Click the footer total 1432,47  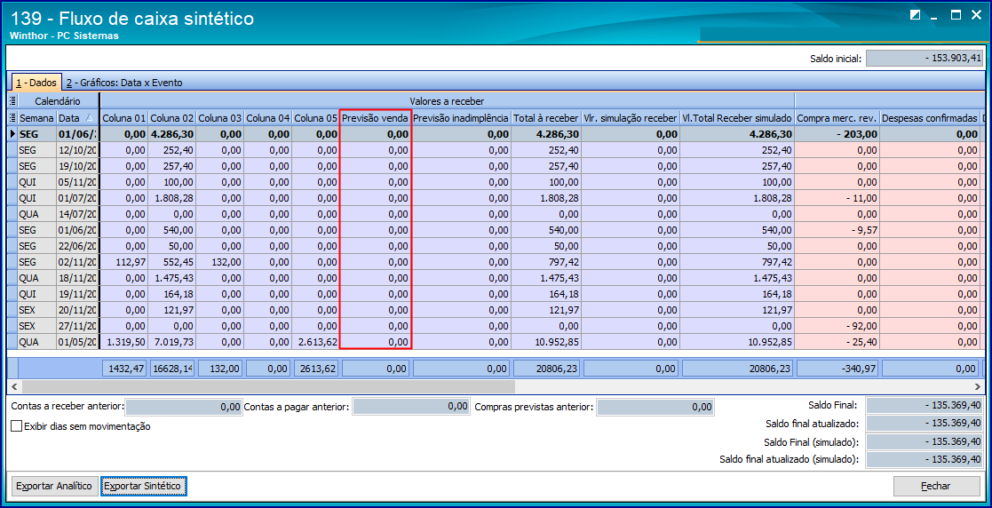tap(124, 369)
